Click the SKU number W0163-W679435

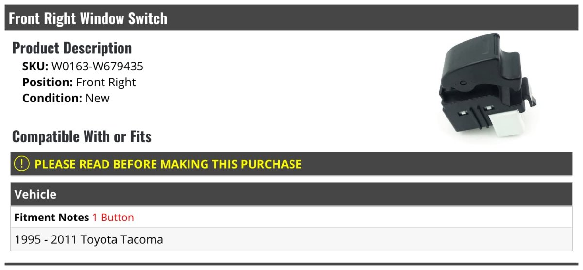[97, 66]
